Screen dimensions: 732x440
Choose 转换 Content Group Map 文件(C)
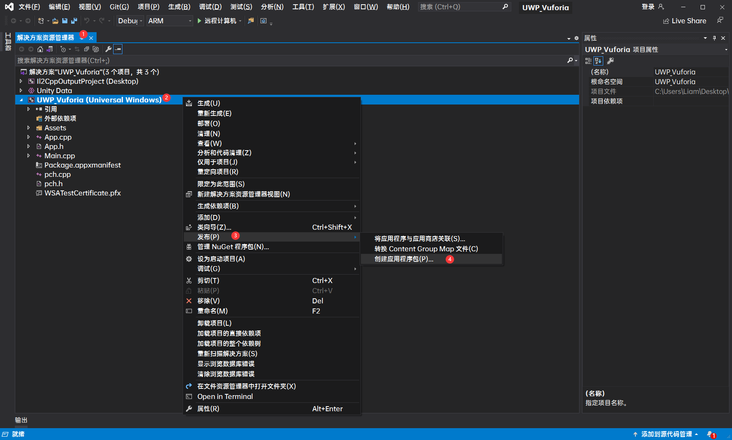coord(431,249)
